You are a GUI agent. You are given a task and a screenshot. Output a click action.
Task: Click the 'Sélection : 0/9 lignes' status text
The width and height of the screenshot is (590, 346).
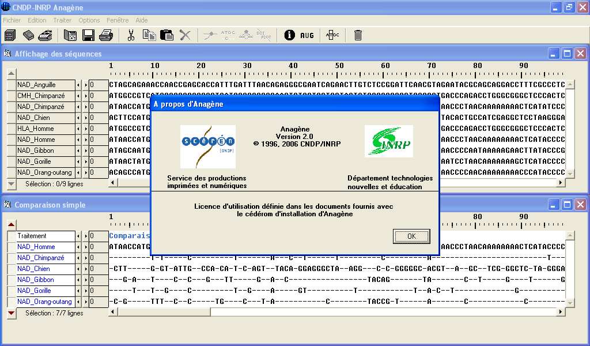[x=54, y=184]
